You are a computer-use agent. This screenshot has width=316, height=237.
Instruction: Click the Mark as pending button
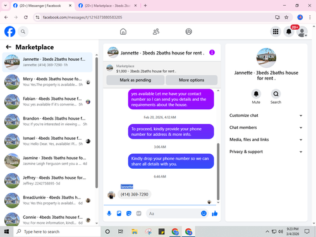pos(135,80)
